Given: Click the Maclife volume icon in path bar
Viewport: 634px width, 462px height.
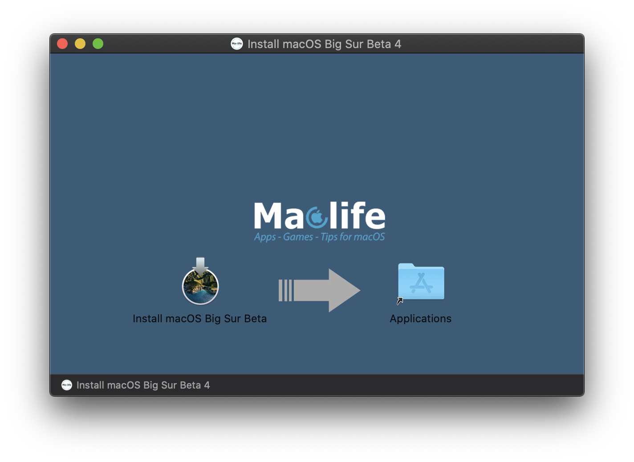Looking at the screenshot, I should point(67,385).
